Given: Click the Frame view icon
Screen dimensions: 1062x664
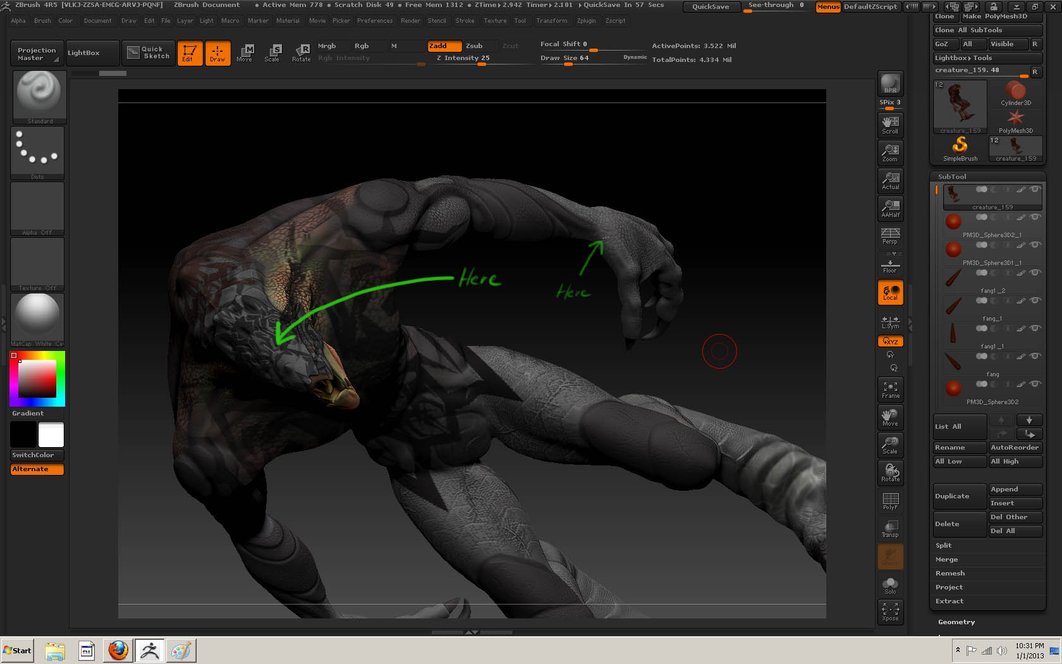Looking at the screenshot, I should 890,390.
